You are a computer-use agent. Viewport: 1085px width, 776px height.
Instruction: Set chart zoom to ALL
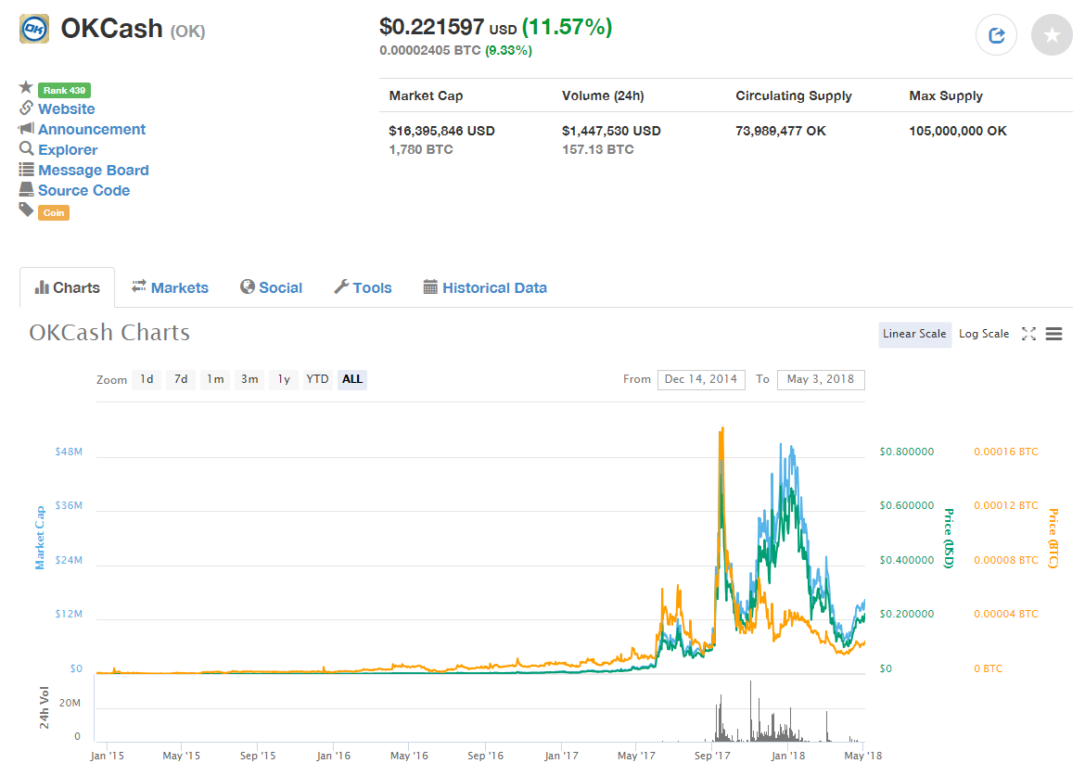click(x=352, y=379)
